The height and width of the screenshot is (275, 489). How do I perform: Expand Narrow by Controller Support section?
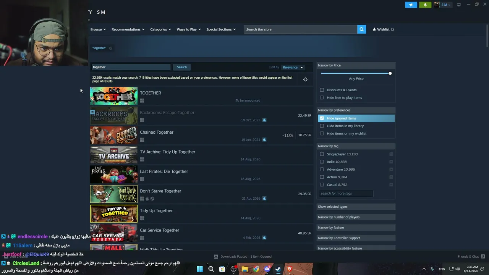point(356,238)
